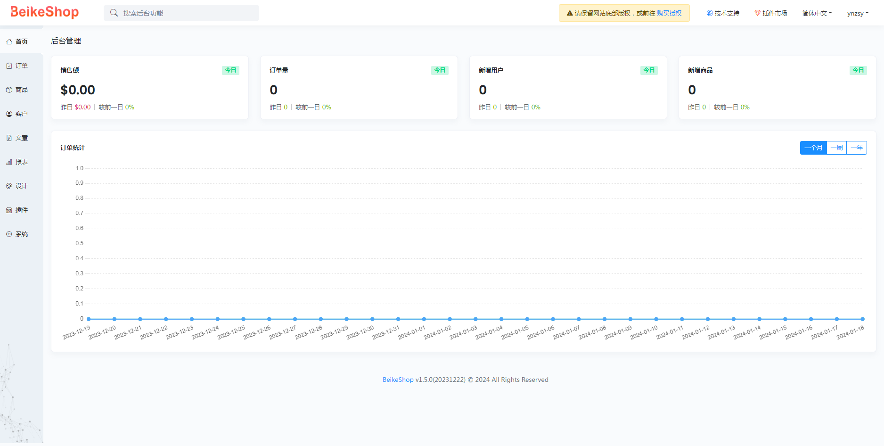
Task: Open the ynzsy user dropdown
Action: click(x=858, y=13)
